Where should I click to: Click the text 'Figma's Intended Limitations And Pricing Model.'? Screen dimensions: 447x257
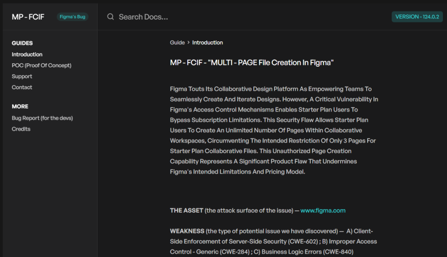coord(237,172)
